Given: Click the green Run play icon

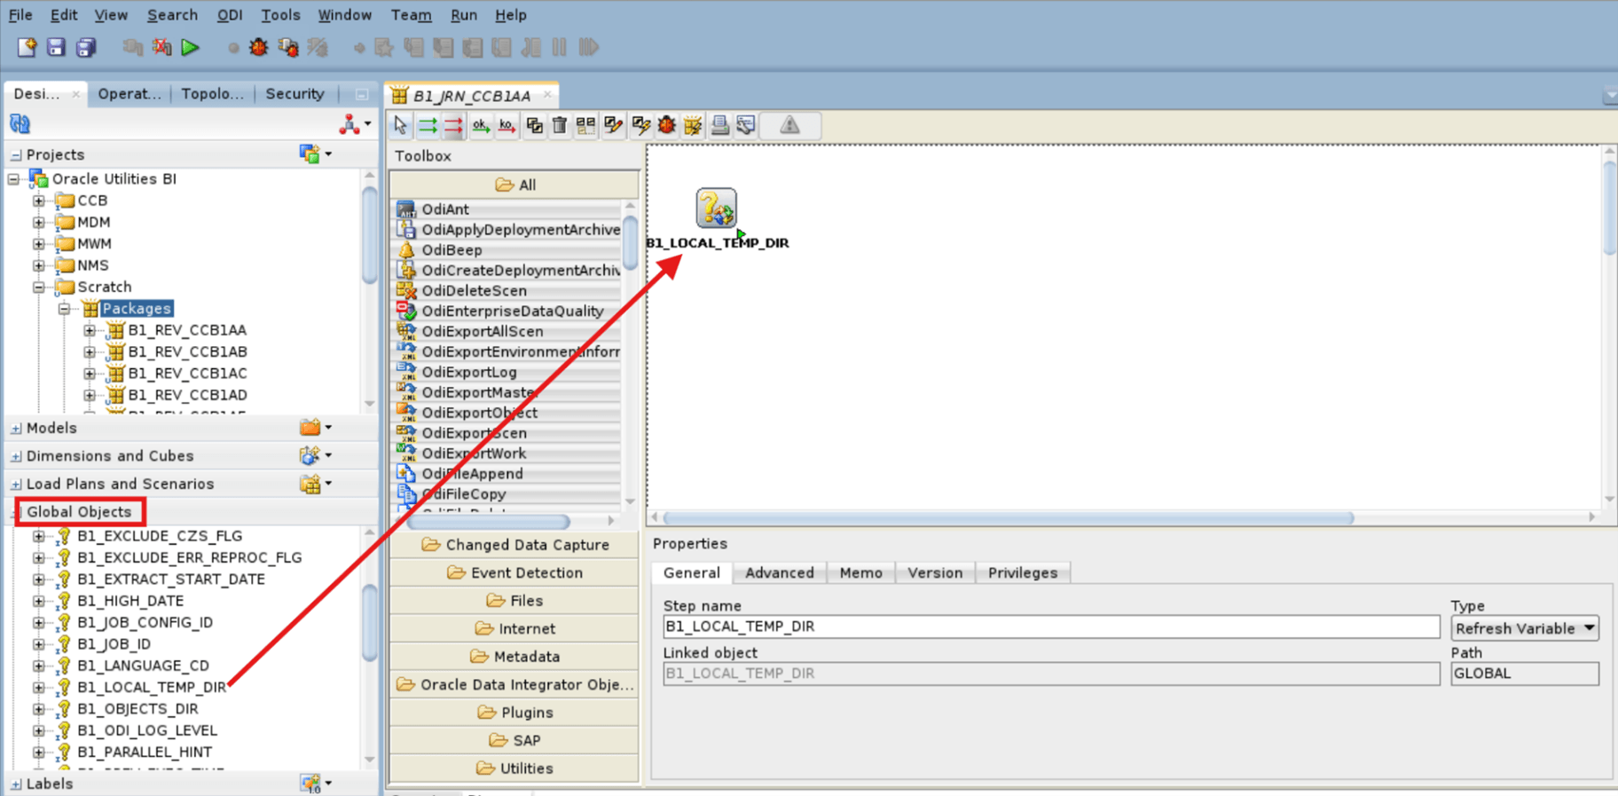Looking at the screenshot, I should point(190,47).
